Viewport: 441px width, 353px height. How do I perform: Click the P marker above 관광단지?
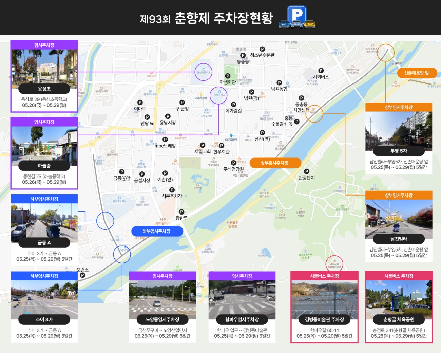(307, 171)
